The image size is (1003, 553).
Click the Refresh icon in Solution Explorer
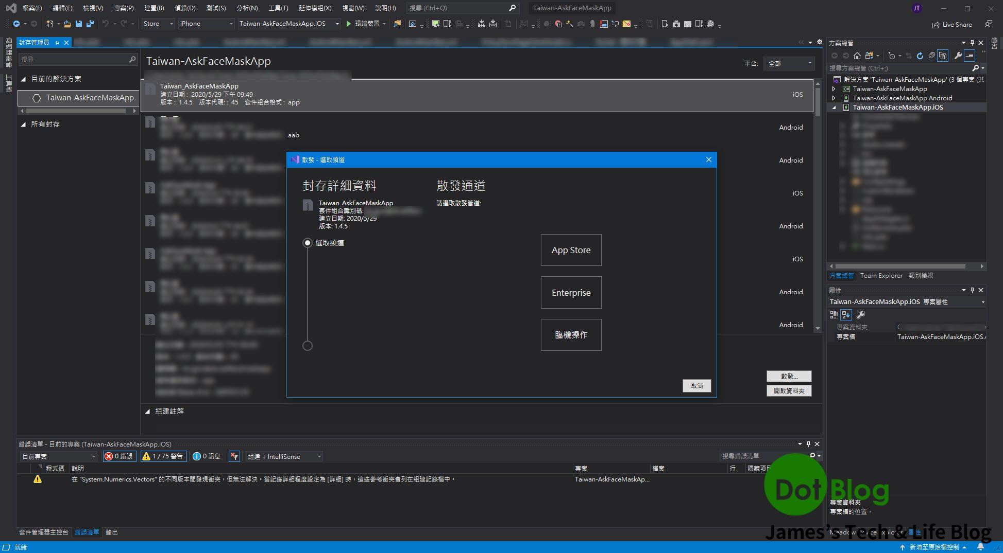point(920,55)
